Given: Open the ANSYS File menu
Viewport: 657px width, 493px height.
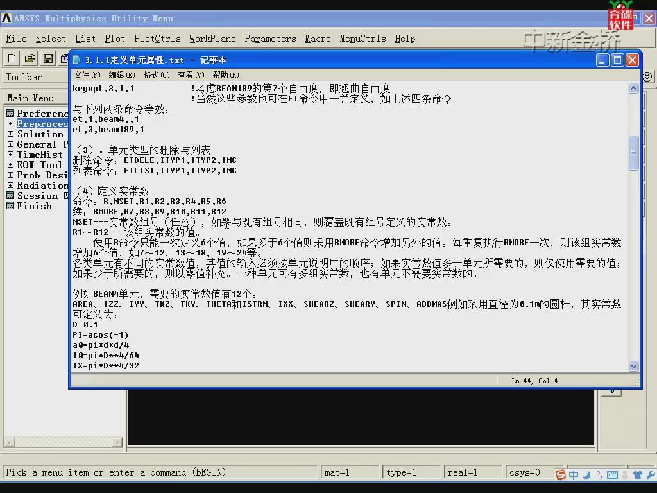Looking at the screenshot, I should pos(16,39).
